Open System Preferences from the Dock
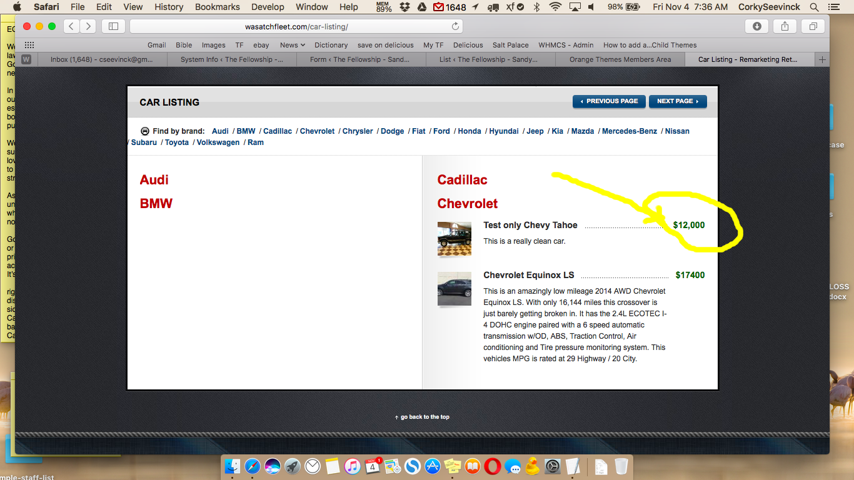854x480 pixels. click(553, 466)
